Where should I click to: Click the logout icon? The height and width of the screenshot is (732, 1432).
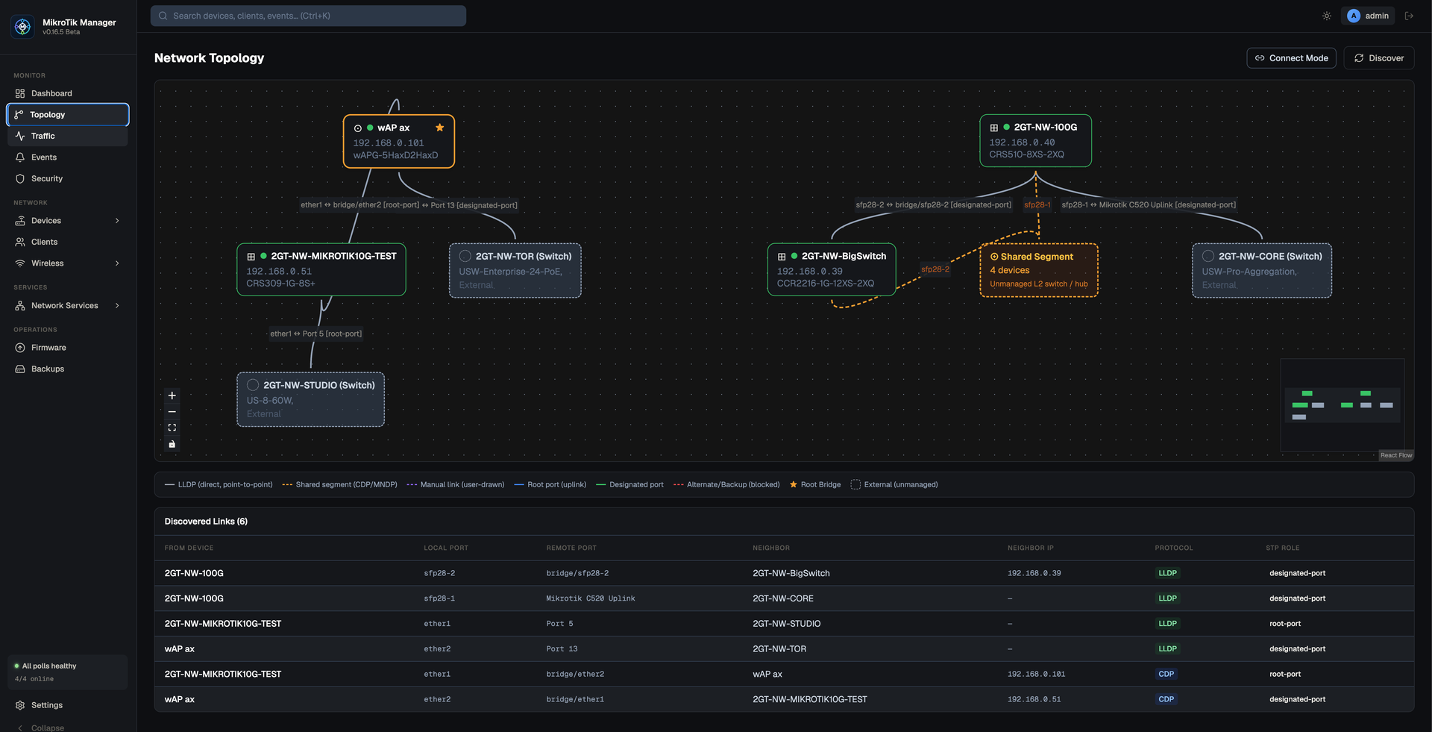[x=1409, y=16]
